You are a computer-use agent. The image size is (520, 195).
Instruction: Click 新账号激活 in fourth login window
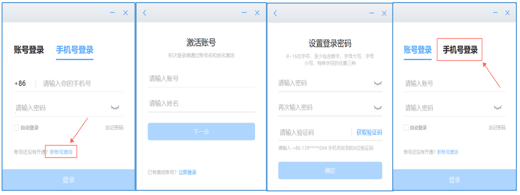click(x=447, y=152)
